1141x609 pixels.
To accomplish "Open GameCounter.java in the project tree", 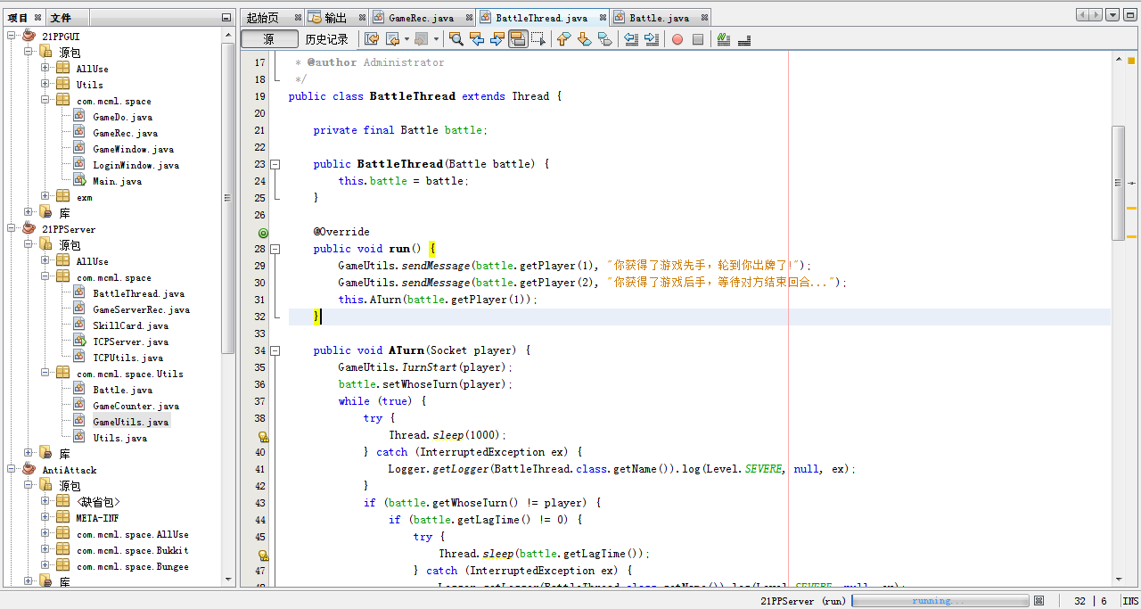I will [x=135, y=406].
